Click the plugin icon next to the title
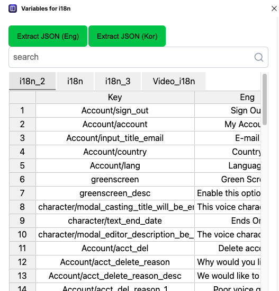This screenshot has height=291, width=279. [13, 8]
